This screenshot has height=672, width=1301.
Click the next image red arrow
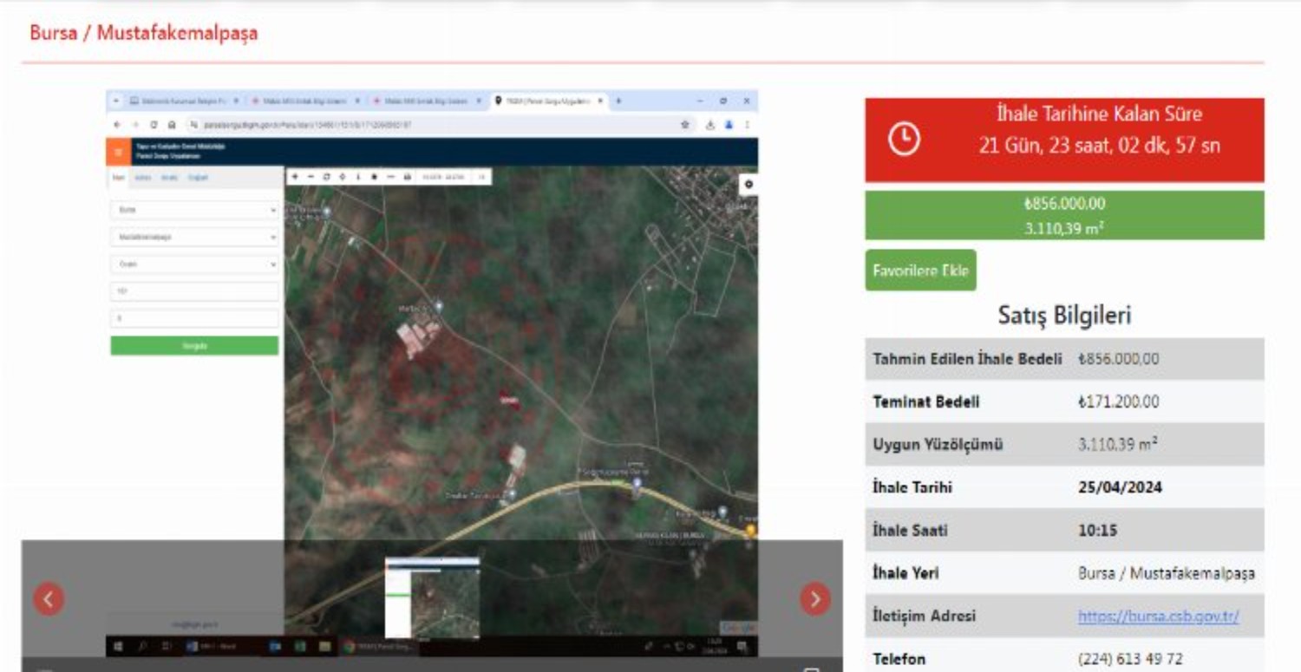(x=814, y=598)
